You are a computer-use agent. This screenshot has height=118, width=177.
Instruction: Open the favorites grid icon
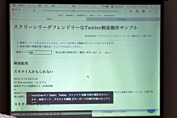(x=14, y=14)
